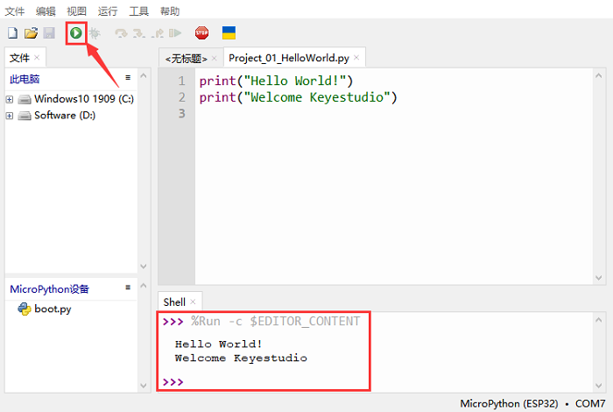Click the Ukraine flag icon
This screenshot has width=613, height=412.
point(229,33)
